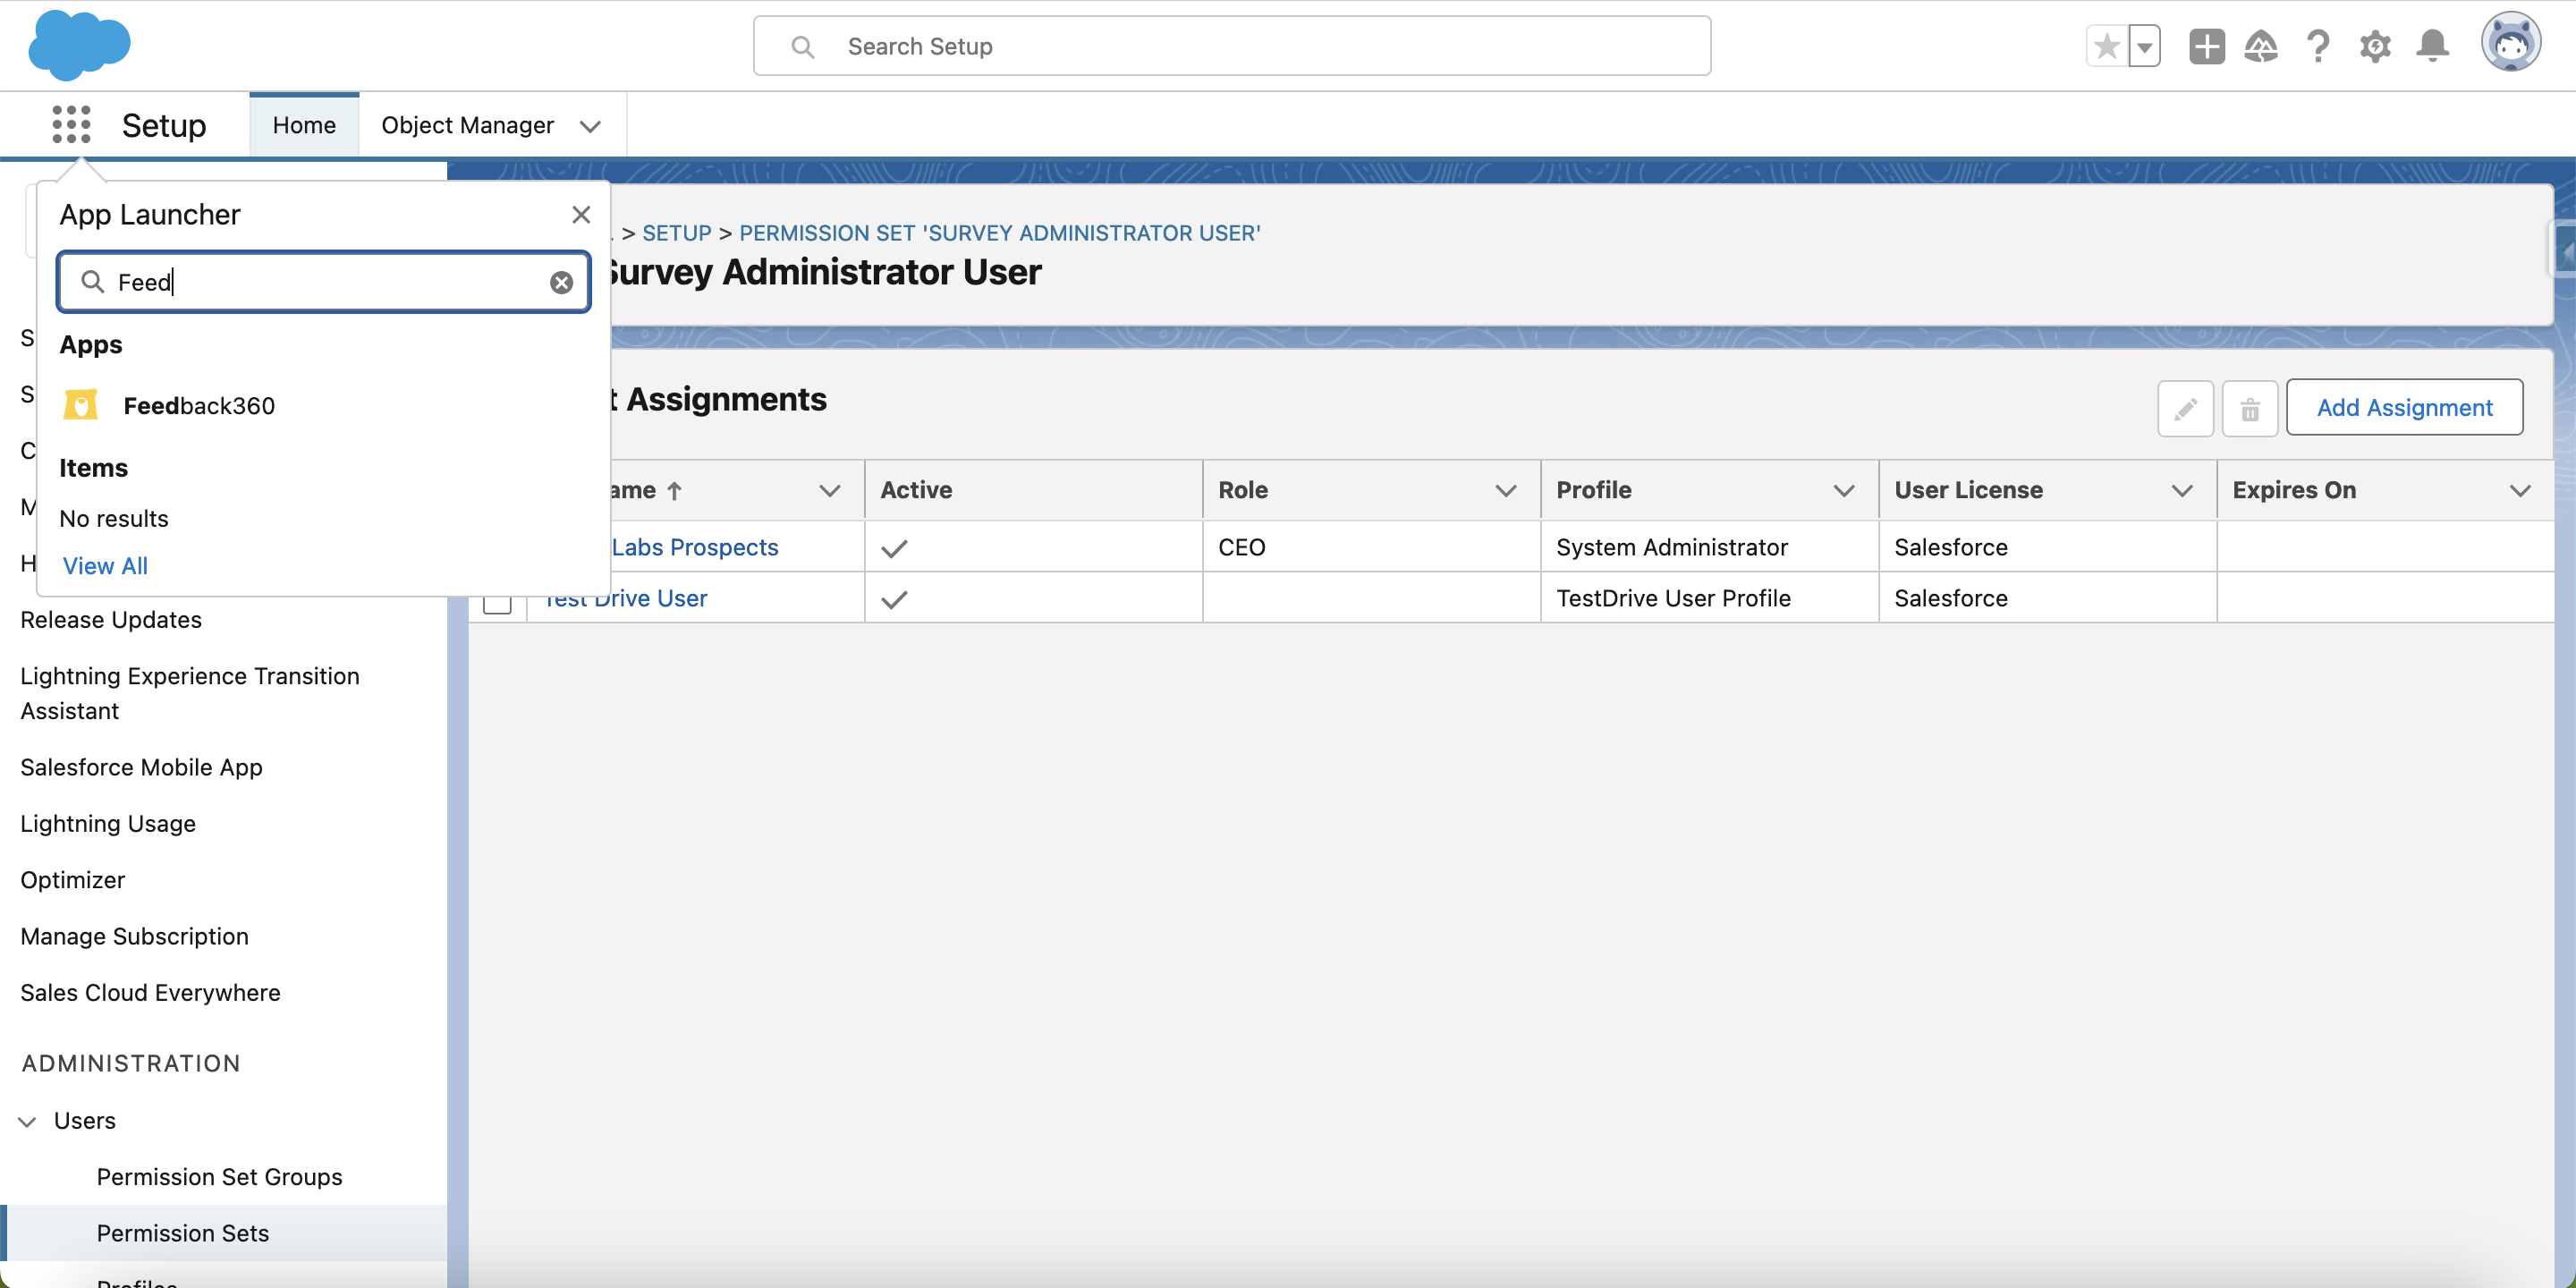Close the App Launcher panel
This screenshot has height=1288, width=2576.
581,214
